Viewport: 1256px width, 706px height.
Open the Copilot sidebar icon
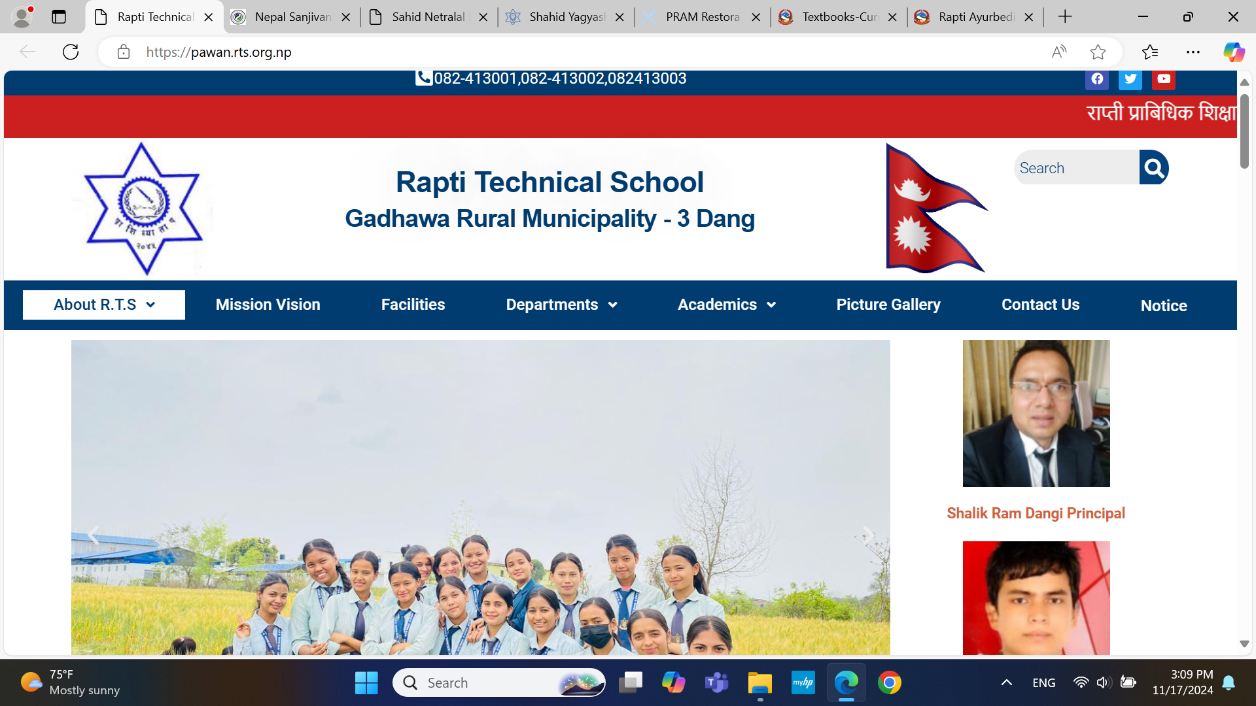[x=1234, y=52]
